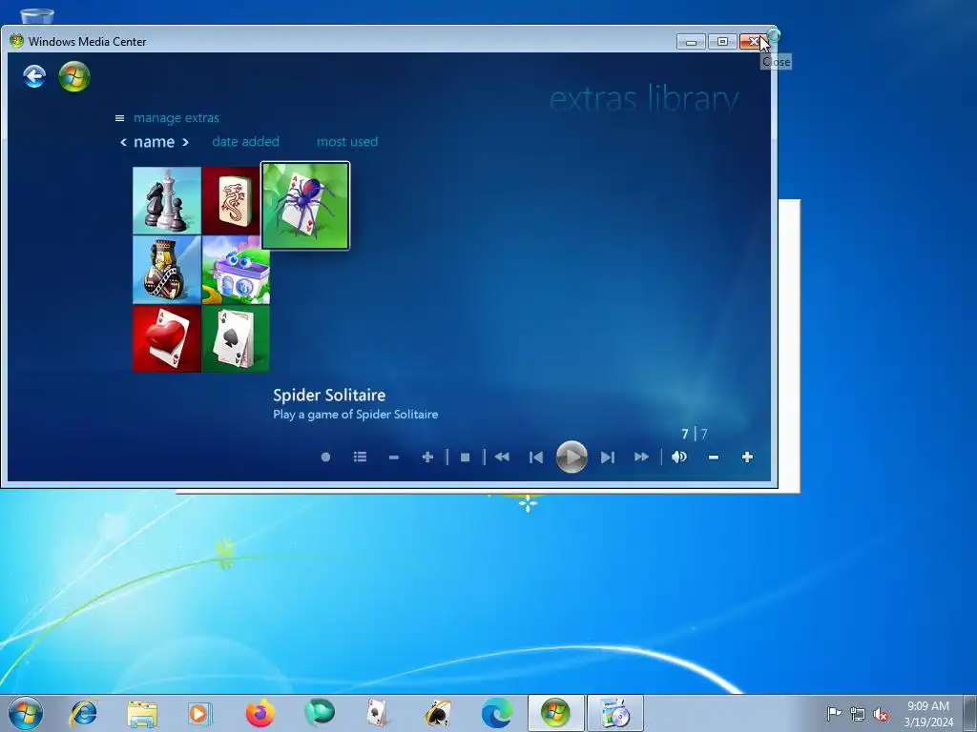Viewport: 977px width, 732px height.
Task: Mute sound with the speaker icon
Action: coord(679,457)
